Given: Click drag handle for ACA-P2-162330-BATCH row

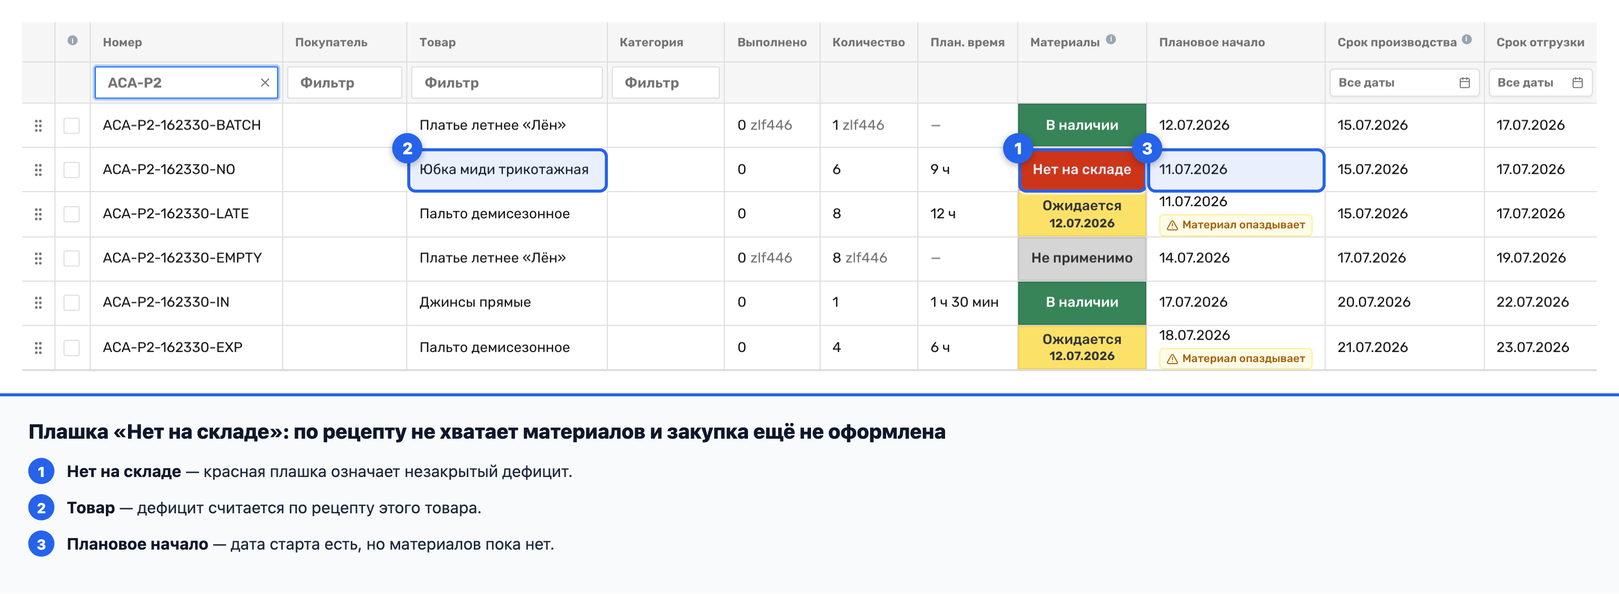Looking at the screenshot, I should pyautogui.click(x=38, y=126).
